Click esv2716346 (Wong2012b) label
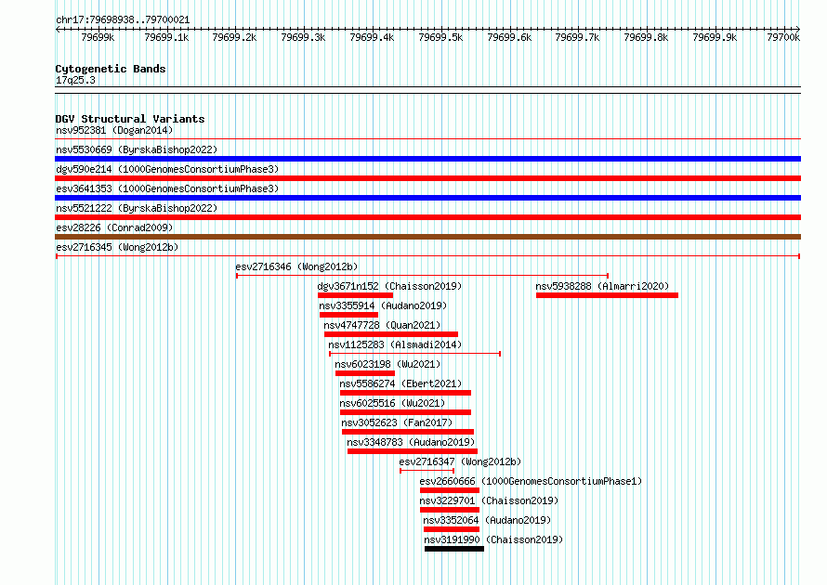 point(296,266)
